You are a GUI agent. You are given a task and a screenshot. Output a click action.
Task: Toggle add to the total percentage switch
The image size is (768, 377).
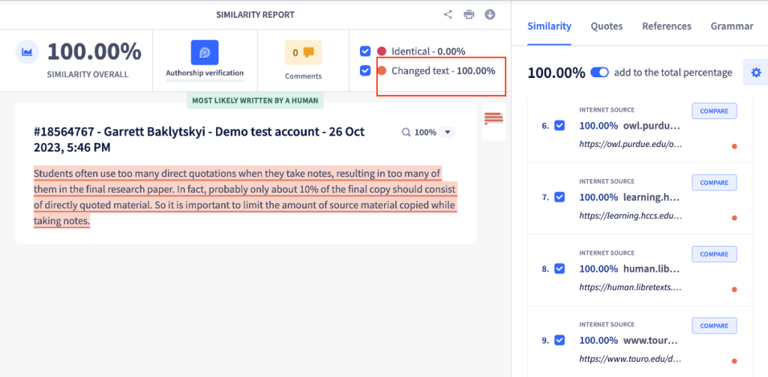pyautogui.click(x=599, y=73)
